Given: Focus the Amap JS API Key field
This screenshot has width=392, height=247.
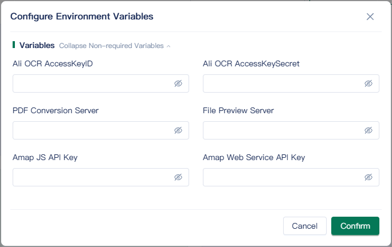Looking at the screenshot, I should [x=92, y=177].
